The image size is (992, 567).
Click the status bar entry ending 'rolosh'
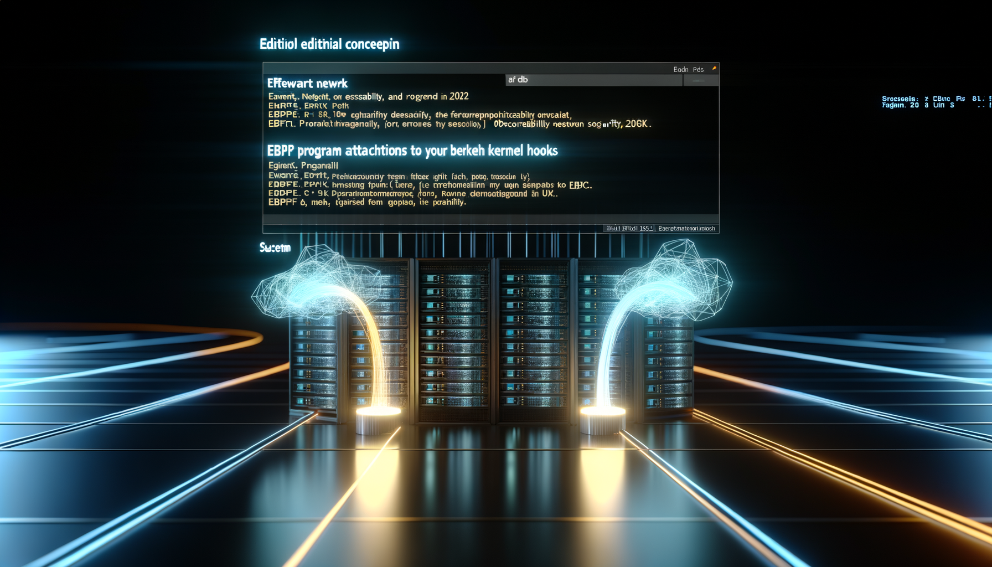[686, 228]
